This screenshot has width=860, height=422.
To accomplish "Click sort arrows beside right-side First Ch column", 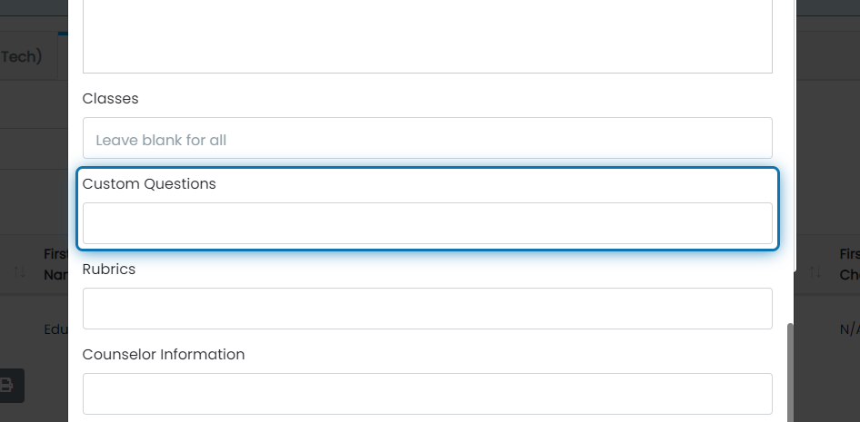I will pyautogui.click(x=815, y=271).
